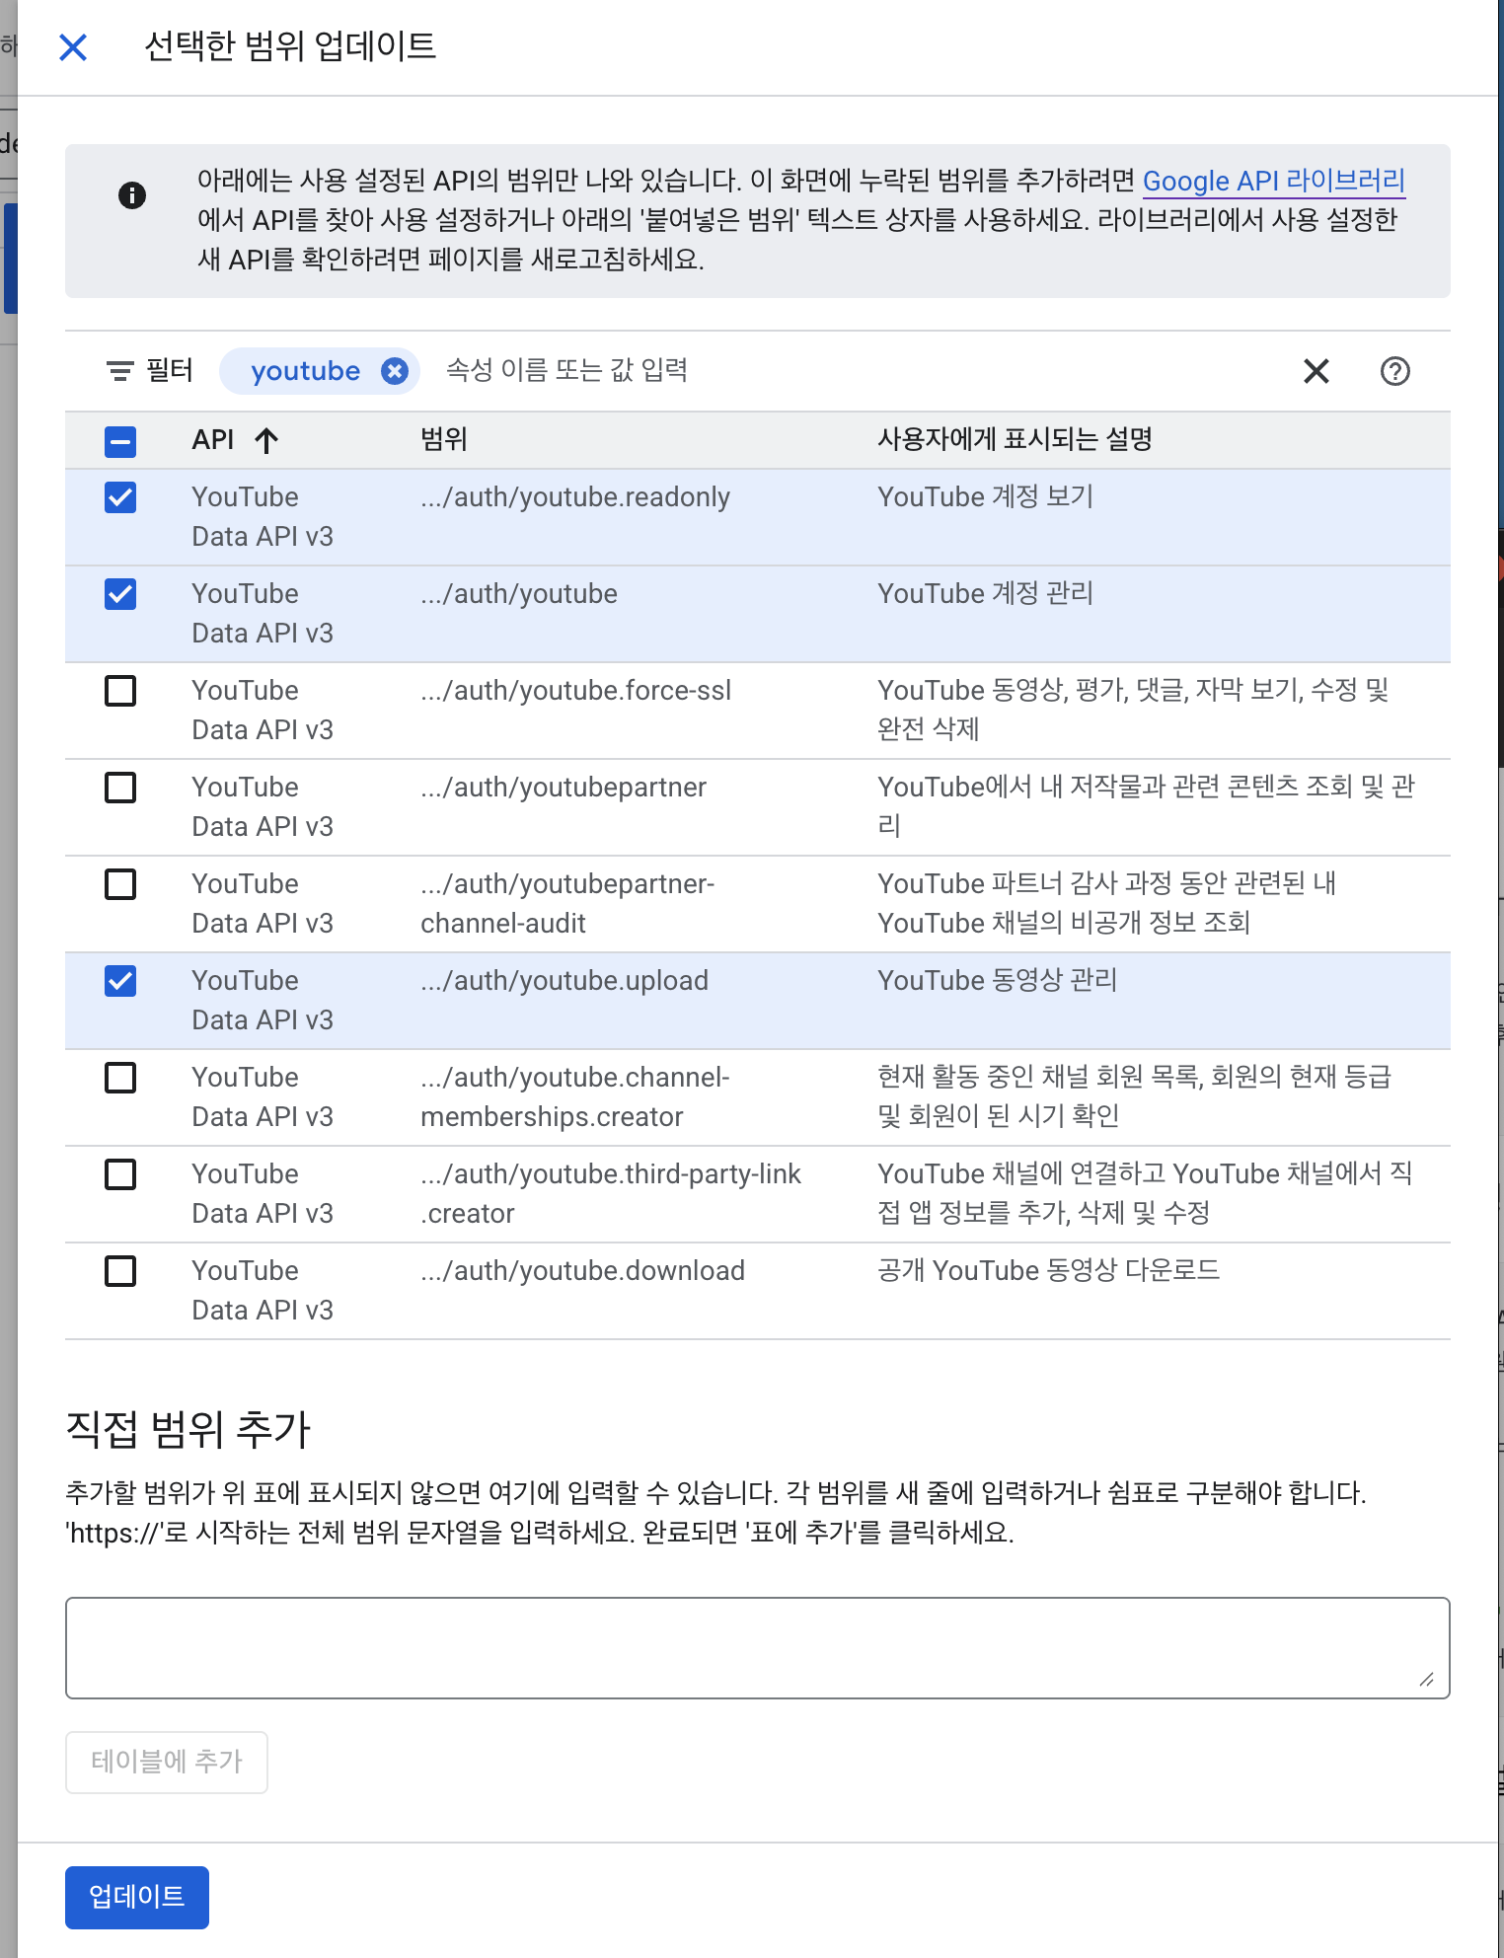The width and height of the screenshot is (1504, 1958).
Task: Uncheck the .../auth/youtube scope checkbox
Action: (x=120, y=594)
